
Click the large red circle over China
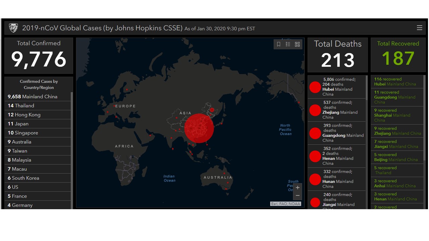pos(199,128)
